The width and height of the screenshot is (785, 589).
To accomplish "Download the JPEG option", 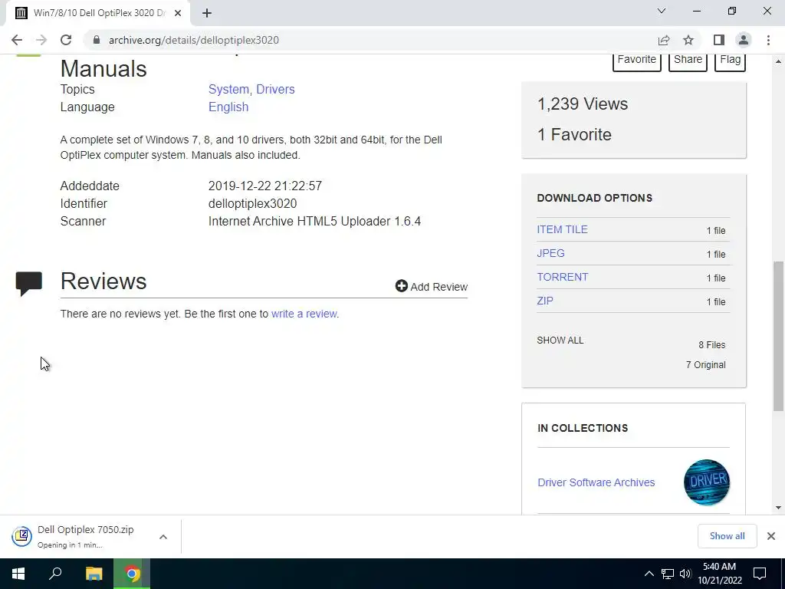I will pyautogui.click(x=550, y=253).
